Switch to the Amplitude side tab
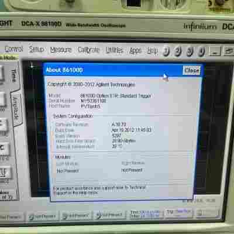This screenshot has width=234, height=234. pyautogui.click(x=16, y=108)
